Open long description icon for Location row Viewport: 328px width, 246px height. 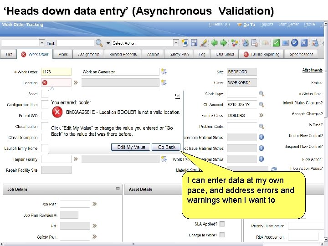[164, 82]
